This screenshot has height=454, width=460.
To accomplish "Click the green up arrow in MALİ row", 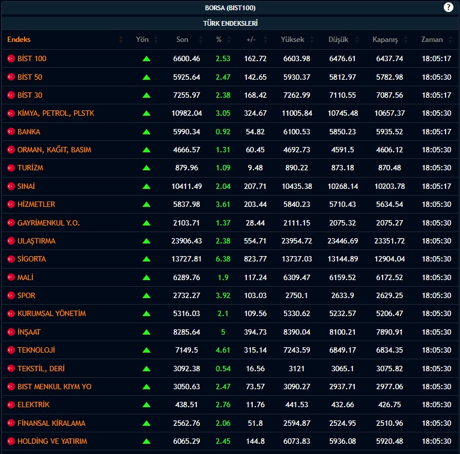I will [x=147, y=278].
